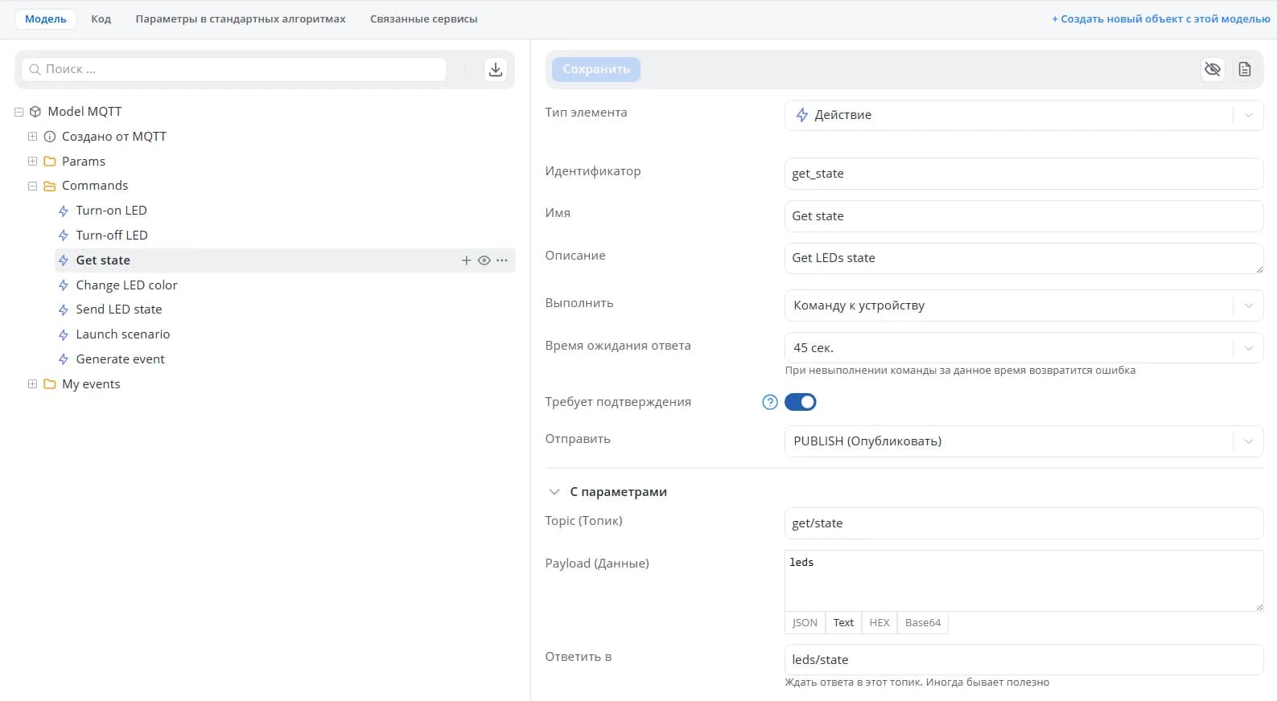Click the download icon beside the search box
This screenshot has width=1277, height=701.
[496, 69]
